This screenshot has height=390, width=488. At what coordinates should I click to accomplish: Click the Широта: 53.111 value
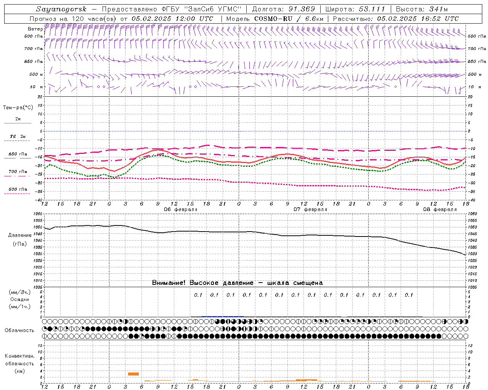point(355,9)
